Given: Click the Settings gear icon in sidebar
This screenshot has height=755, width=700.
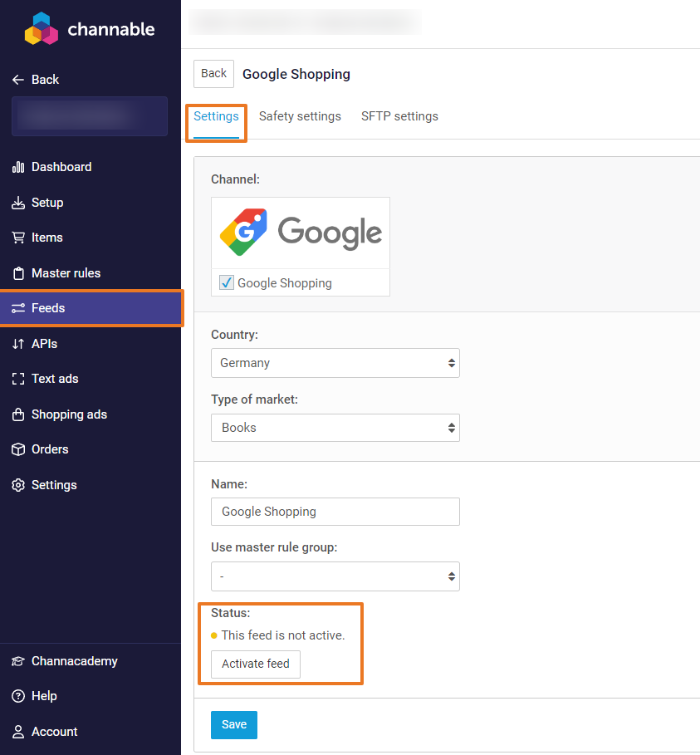Looking at the screenshot, I should point(17,485).
